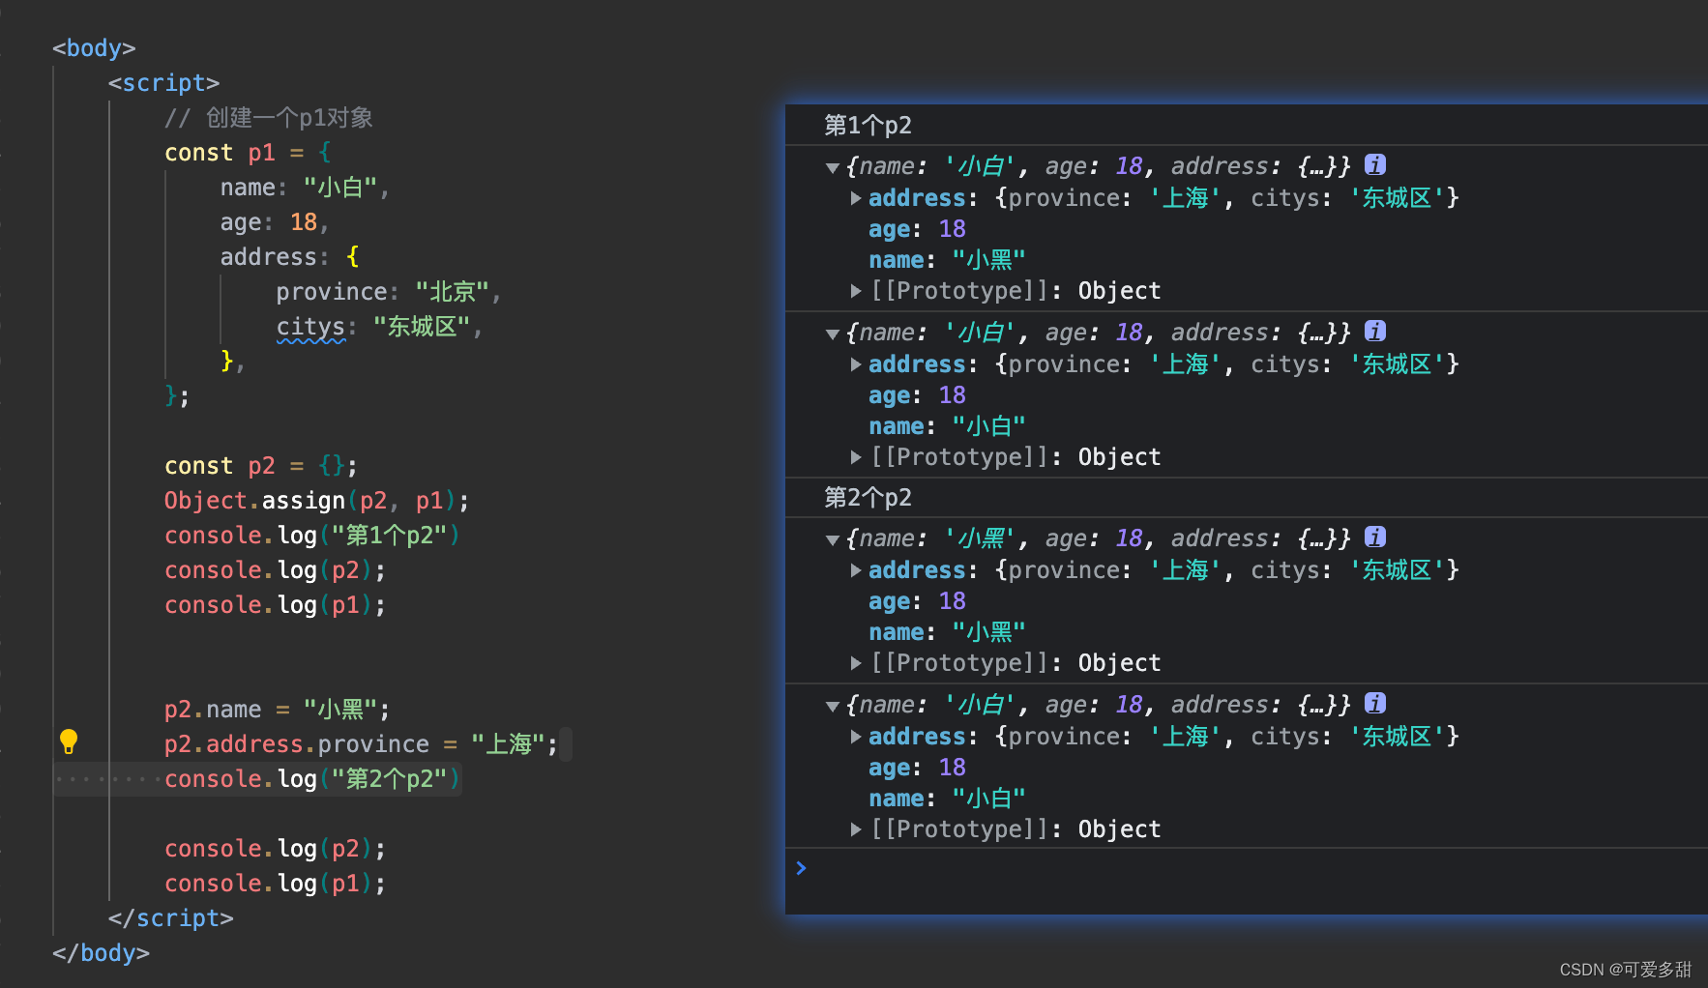Click the info icon beside the first 小黑 object
This screenshot has height=988, width=1708.
pos(1375,164)
